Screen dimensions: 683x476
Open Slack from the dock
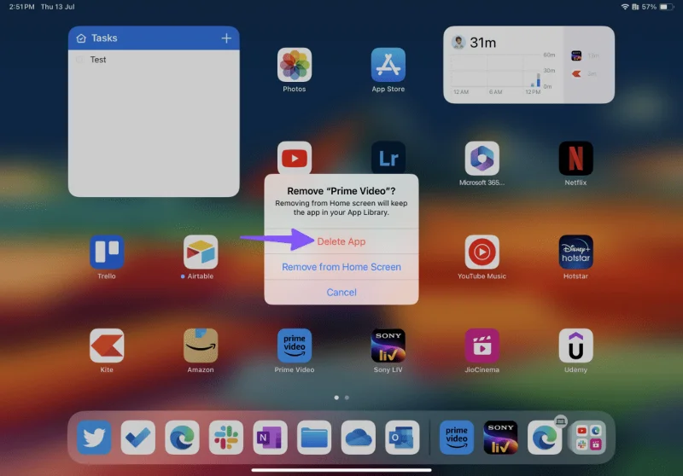226,438
